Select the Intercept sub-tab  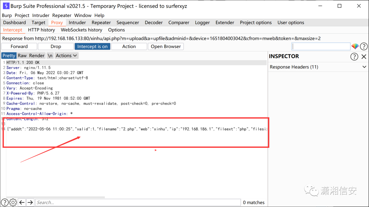(13, 30)
